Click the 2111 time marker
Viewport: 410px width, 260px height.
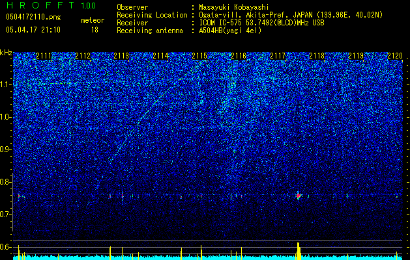tap(44, 56)
